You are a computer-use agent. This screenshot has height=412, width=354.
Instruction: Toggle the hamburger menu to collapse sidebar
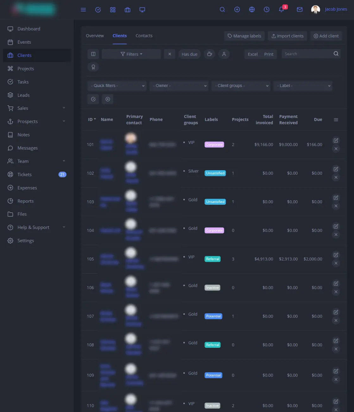point(83,10)
